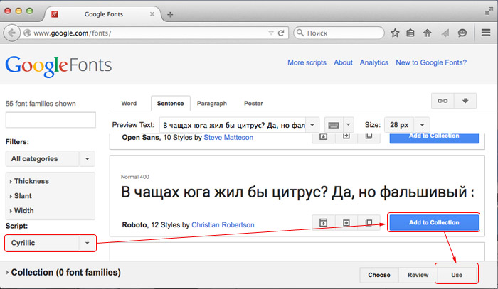Click Roboto see-all-styles square icon
This screenshot has width=498, height=289.
tap(369, 222)
